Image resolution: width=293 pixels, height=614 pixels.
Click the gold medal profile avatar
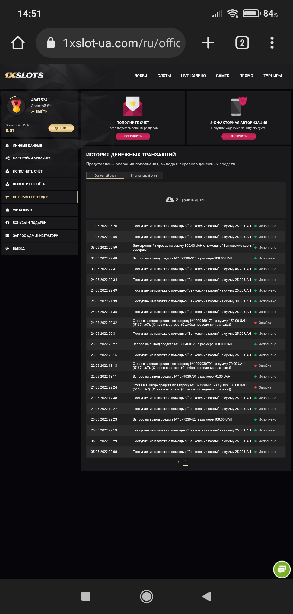tap(16, 106)
